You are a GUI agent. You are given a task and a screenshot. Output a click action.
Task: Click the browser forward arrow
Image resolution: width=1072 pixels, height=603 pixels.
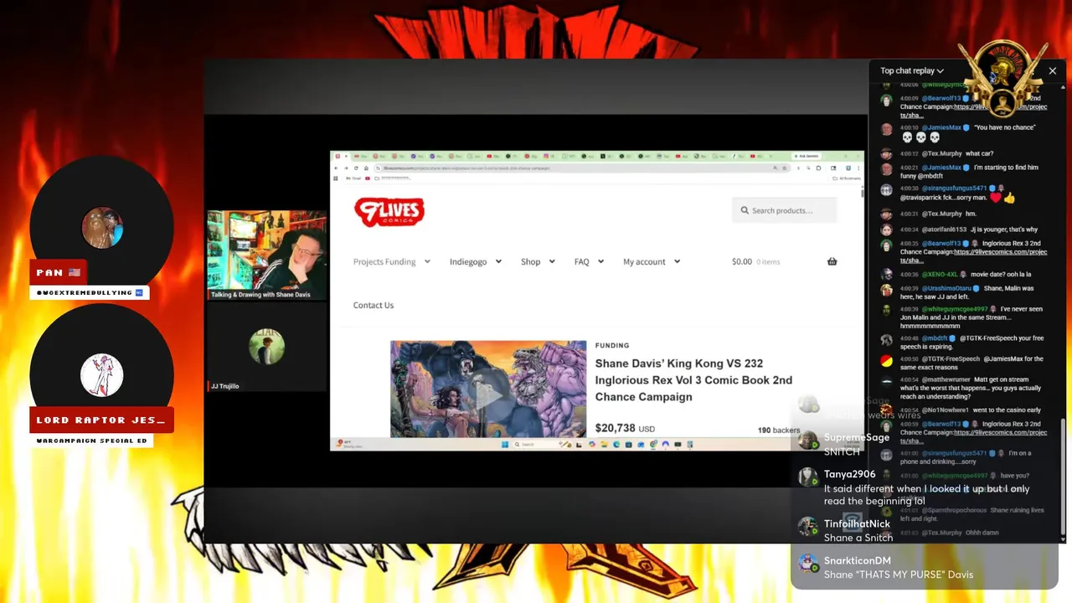click(x=346, y=167)
